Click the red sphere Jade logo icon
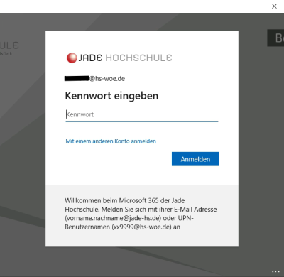Screen dimensions: 284x277 click(72, 58)
